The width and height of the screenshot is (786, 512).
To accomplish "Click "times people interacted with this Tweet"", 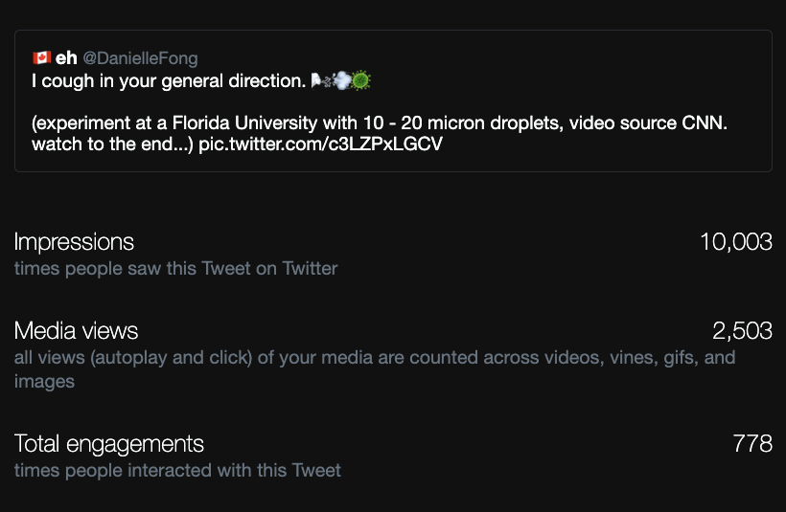I will point(177,470).
